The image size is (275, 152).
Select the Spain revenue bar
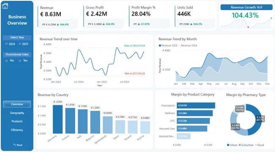point(120,127)
